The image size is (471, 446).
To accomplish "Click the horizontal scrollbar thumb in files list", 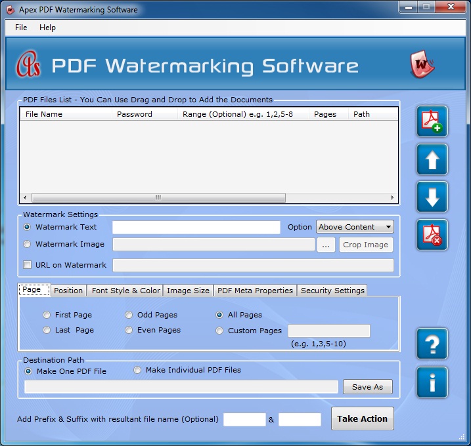I will [158, 197].
